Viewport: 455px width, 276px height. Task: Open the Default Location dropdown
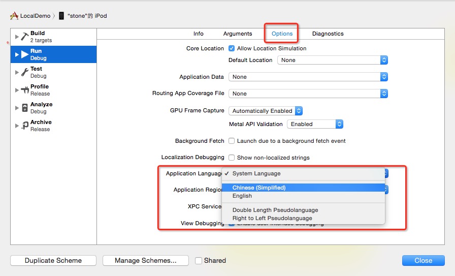tap(333, 60)
